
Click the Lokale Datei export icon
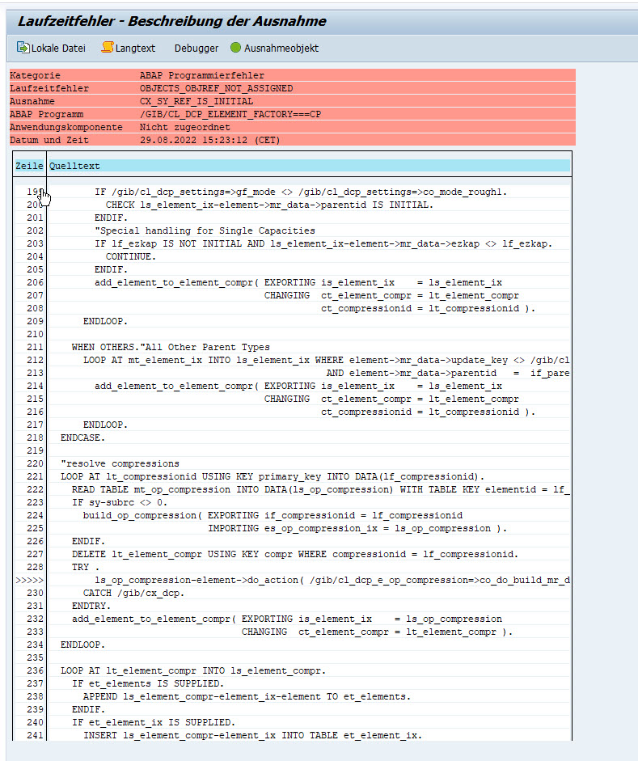pos(23,48)
